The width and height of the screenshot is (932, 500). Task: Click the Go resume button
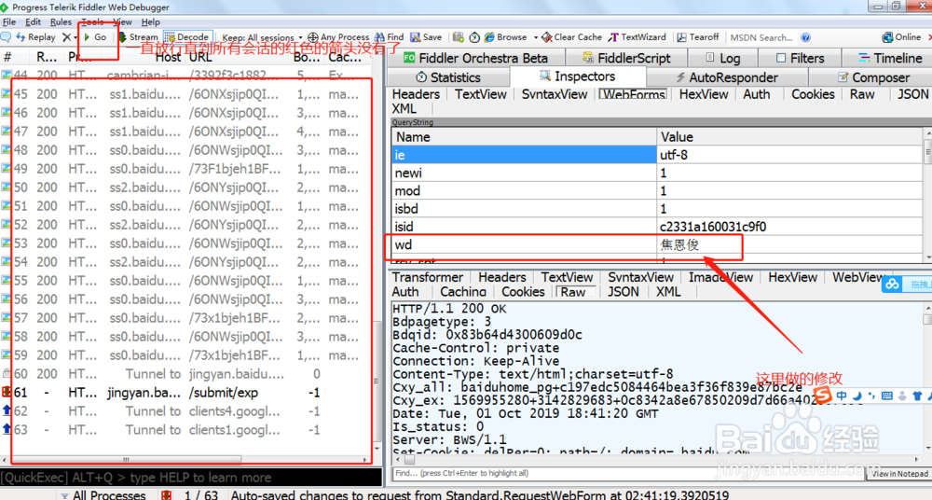point(95,37)
